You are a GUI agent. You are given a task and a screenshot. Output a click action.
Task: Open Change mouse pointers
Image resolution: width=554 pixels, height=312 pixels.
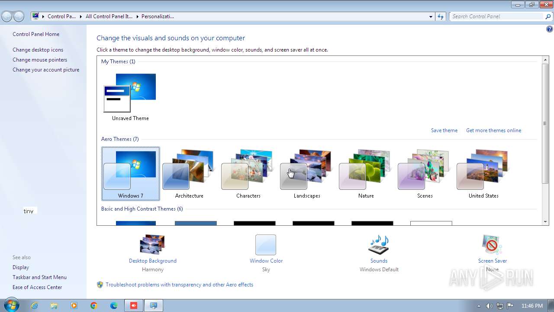point(40,60)
